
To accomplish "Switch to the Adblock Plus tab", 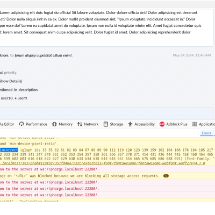I will (174, 124).
